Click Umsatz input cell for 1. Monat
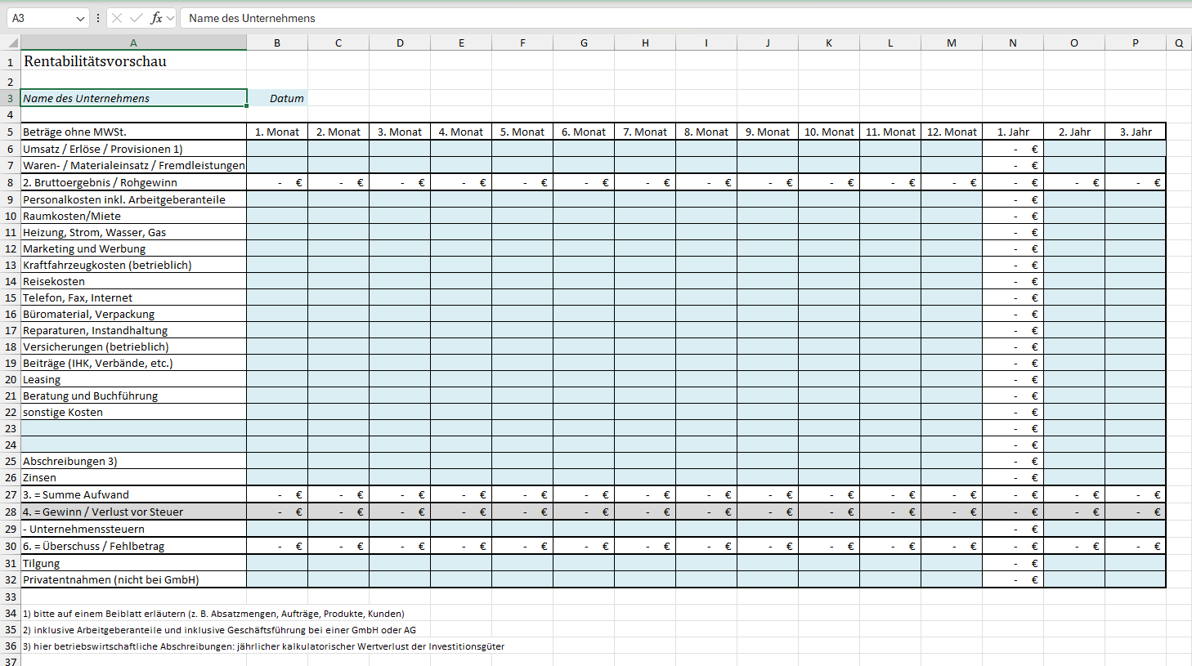This screenshot has height=666, width=1192. pyautogui.click(x=277, y=149)
